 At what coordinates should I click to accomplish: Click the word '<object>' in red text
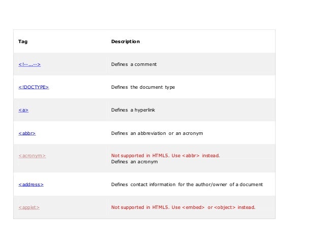click(225, 207)
